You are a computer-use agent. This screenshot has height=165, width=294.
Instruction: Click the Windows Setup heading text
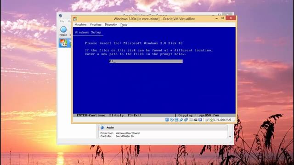(x=88, y=33)
